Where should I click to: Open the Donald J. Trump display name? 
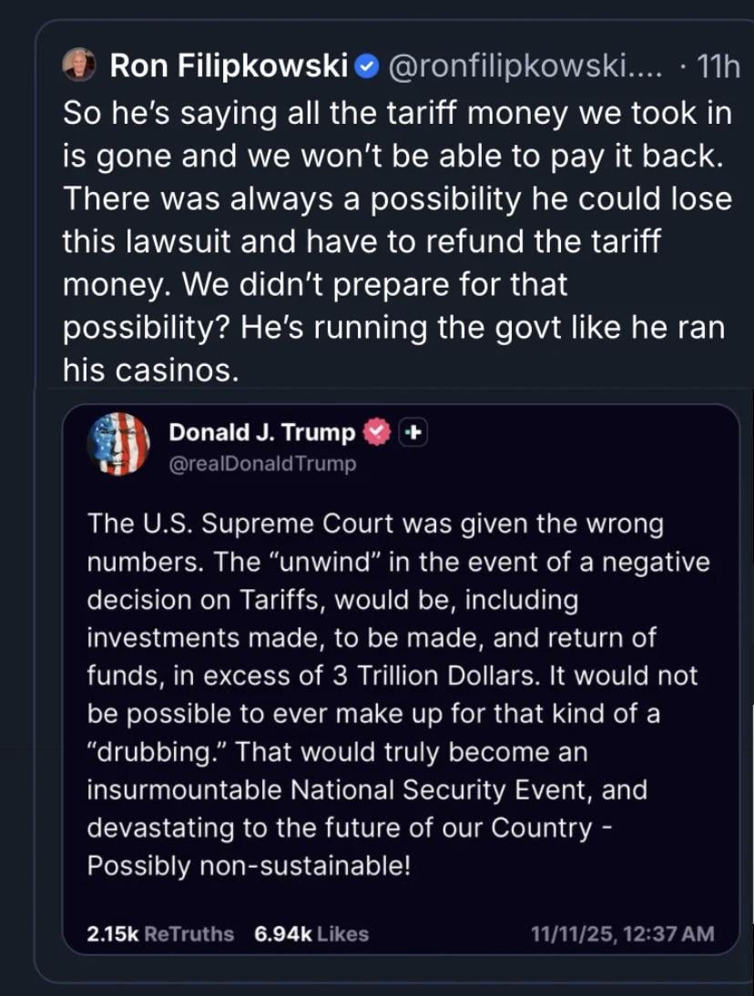click(x=262, y=432)
